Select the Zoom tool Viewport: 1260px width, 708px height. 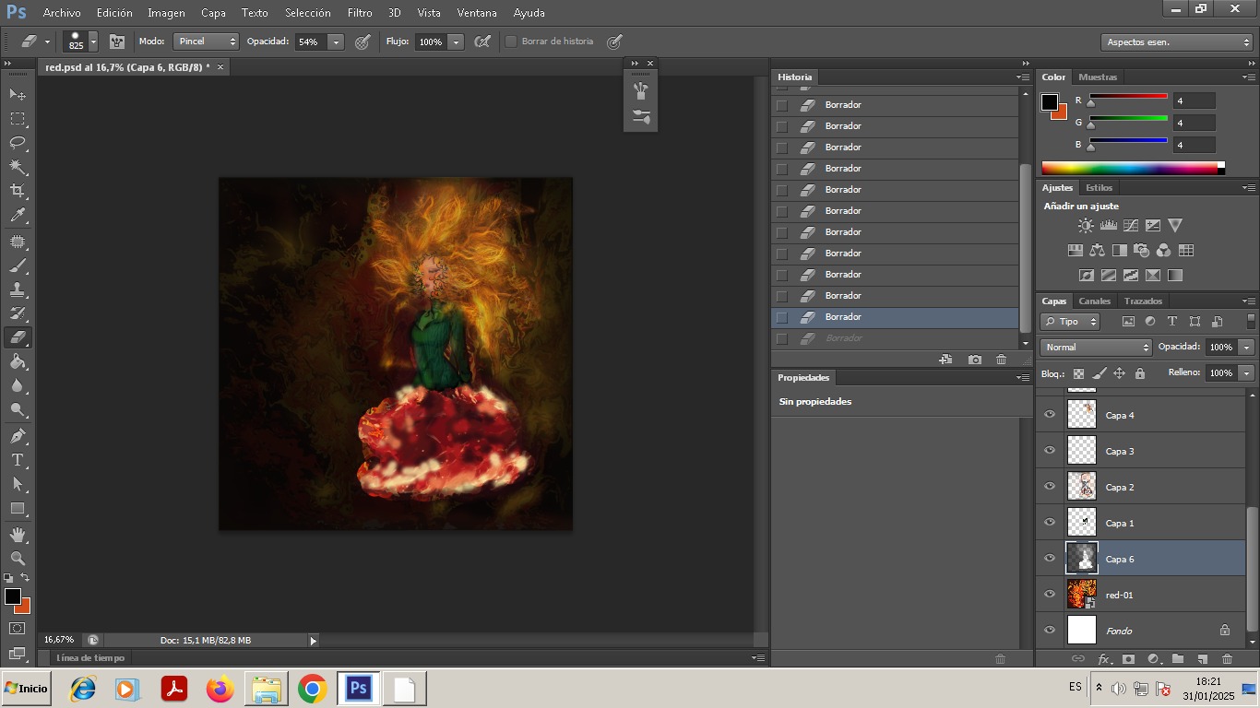click(x=18, y=559)
